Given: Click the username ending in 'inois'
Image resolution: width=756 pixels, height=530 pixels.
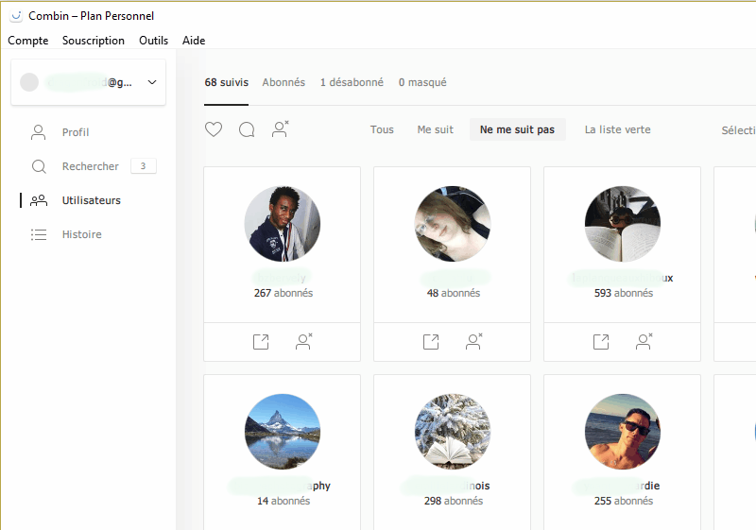Looking at the screenshot, I should pyautogui.click(x=446, y=486).
